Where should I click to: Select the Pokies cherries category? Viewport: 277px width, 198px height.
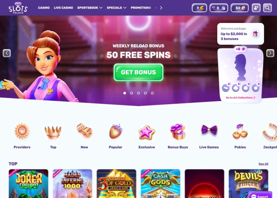240,136
